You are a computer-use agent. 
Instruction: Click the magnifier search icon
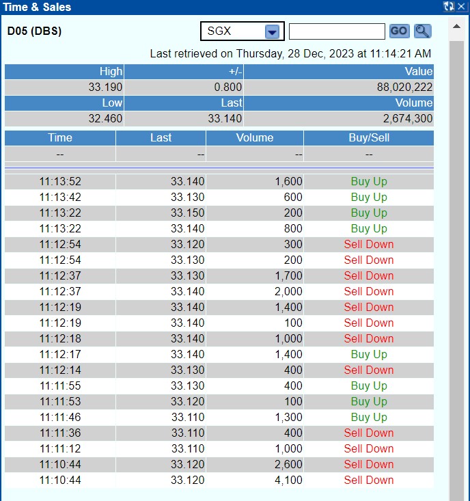[422, 31]
